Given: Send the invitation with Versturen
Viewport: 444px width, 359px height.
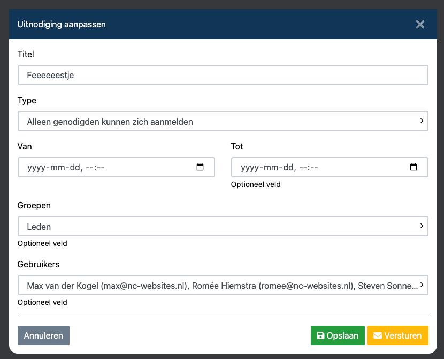Looking at the screenshot, I should [x=397, y=335].
